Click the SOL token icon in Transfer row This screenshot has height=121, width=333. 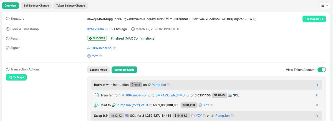[x=230, y=95]
